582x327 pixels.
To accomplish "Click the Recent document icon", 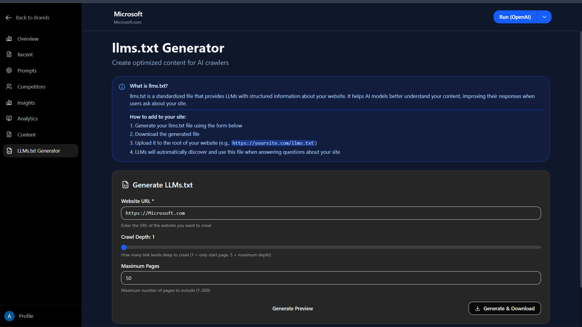I will [9, 54].
